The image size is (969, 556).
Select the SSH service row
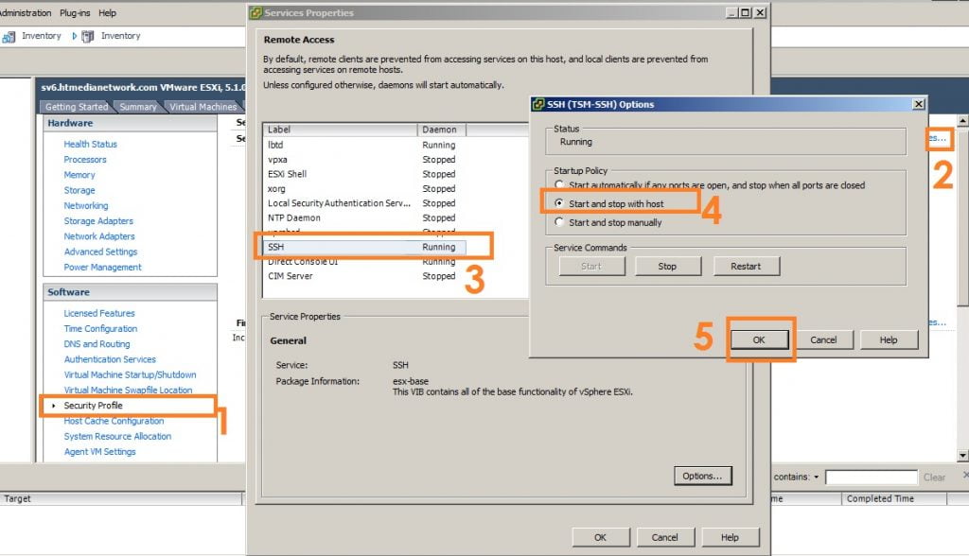364,247
